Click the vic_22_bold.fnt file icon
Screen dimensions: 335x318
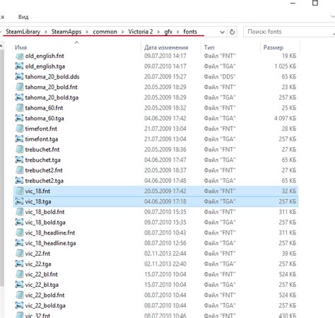(x=19, y=295)
